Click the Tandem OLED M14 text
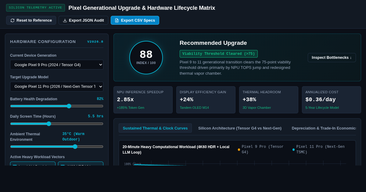 (x=194, y=108)
